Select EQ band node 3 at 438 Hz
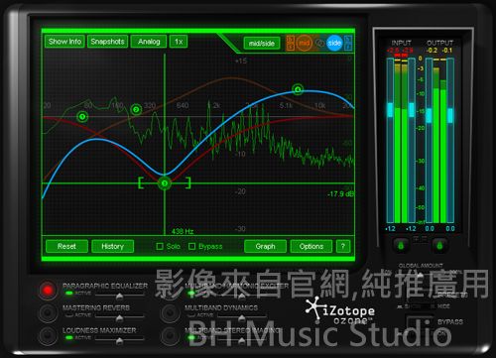 pos(165,183)
